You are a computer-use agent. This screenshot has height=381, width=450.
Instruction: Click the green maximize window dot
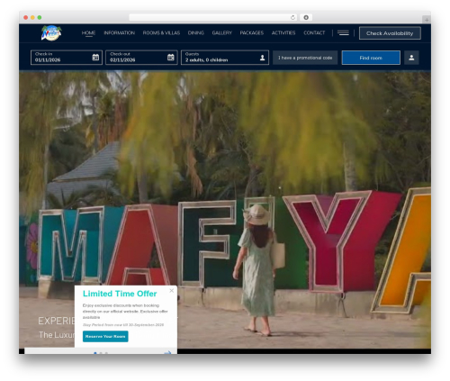pos(40,17)
